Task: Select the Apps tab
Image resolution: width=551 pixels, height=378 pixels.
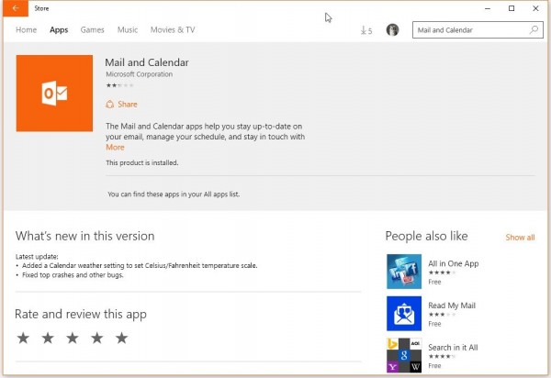Action: (59, 30)
